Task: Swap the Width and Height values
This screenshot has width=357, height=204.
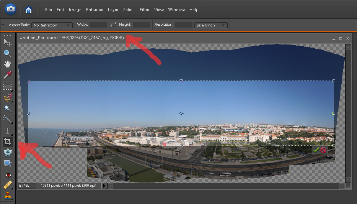Action: [113, 25]
